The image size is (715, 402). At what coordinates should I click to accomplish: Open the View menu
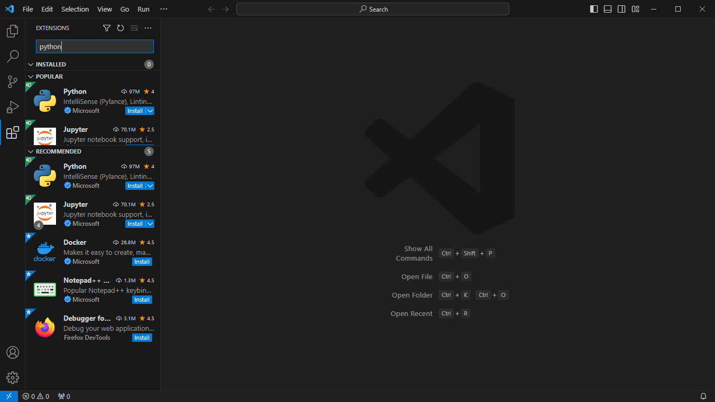coord(105,9)
